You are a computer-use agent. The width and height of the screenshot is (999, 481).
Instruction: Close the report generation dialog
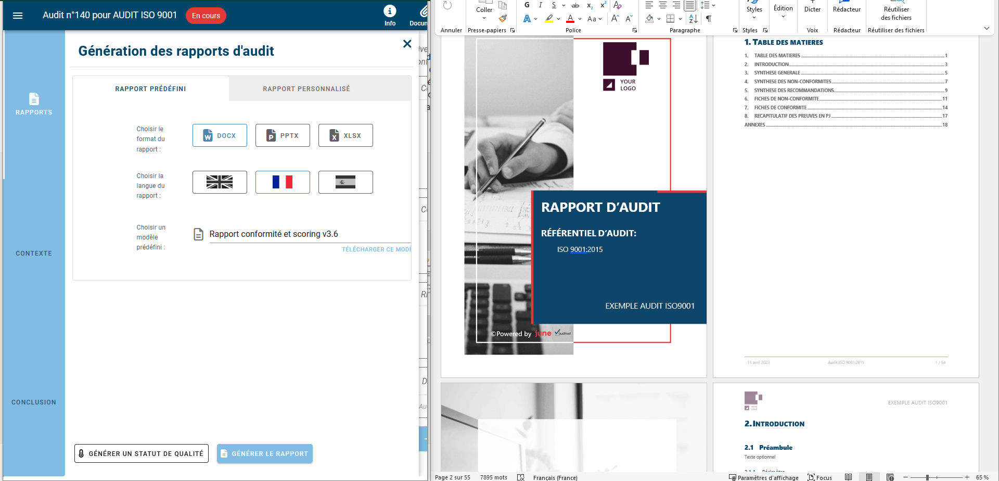[407, 44]
